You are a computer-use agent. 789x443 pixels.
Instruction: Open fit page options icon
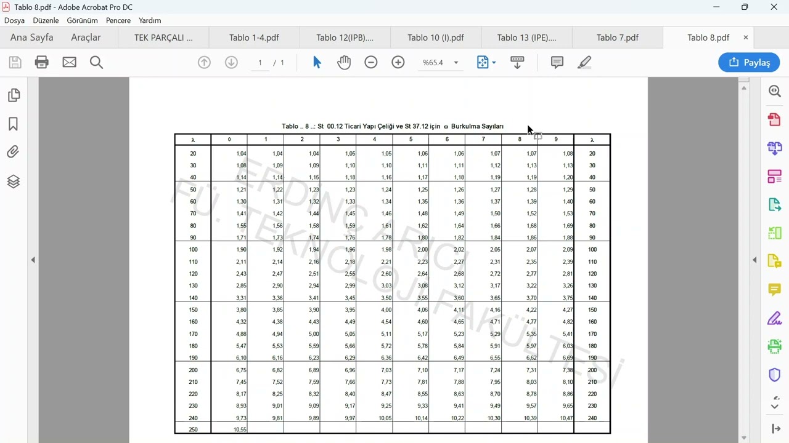pos(486,62)
